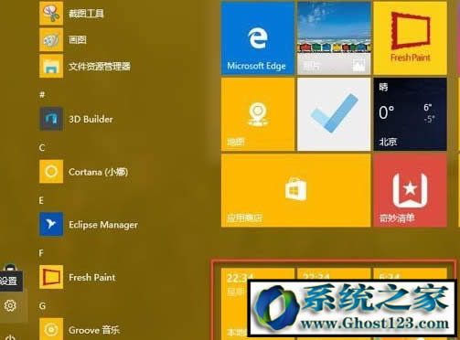Open the Microsoft Edge tile
460x340 pixels.
[x=258, y=38]
